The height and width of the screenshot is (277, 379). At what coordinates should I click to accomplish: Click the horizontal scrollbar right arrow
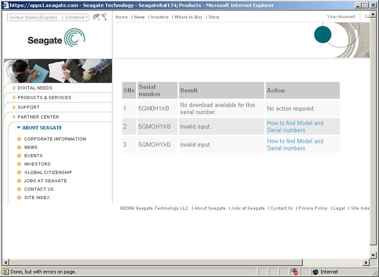[366, 262]
